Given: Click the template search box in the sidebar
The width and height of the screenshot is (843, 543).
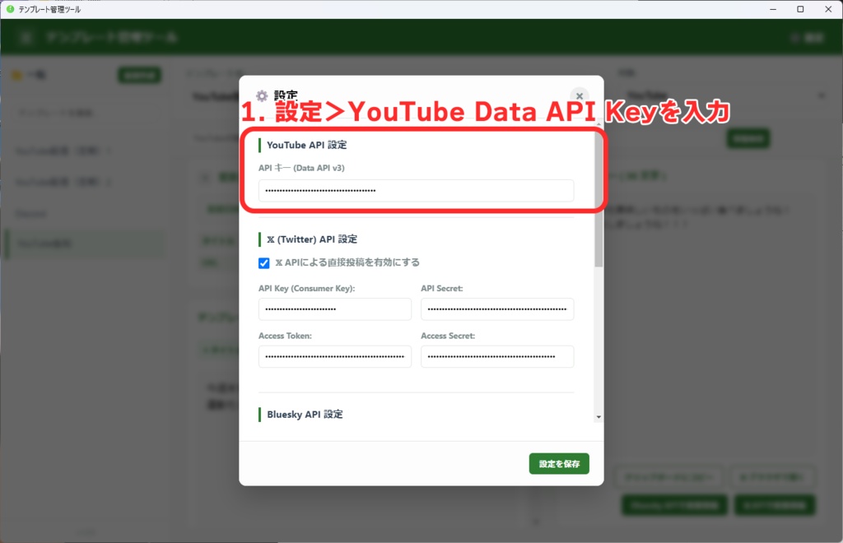Looking at the screenshot, I should 85,111.
